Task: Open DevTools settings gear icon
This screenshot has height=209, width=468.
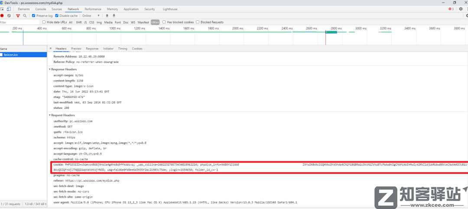Action: pyautogui.click(x=460, y=9)
